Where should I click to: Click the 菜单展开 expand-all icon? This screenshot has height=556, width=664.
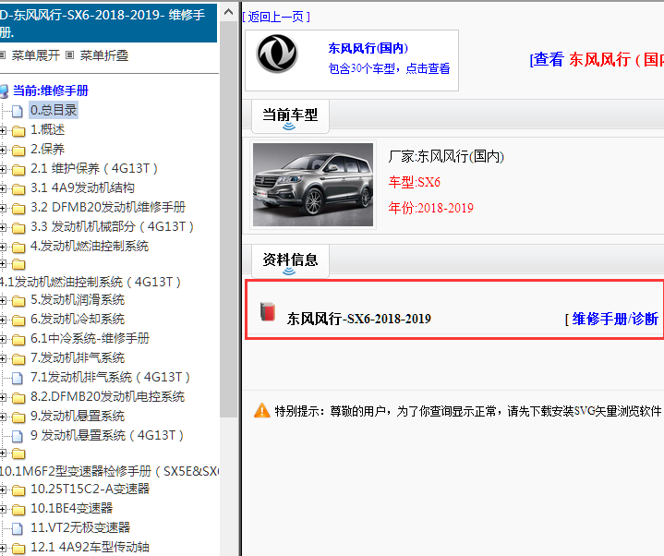[x=2, y=55]
